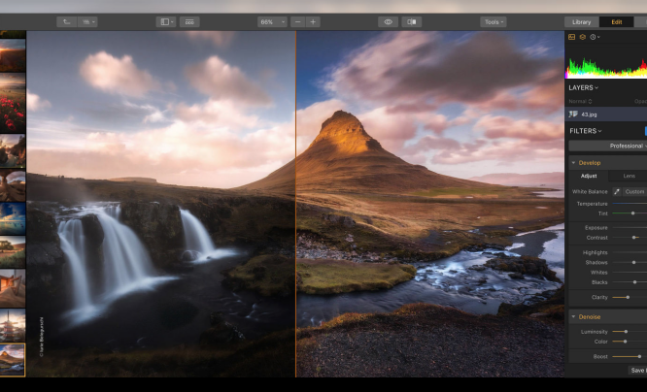This screenshot has width=647, height=392.
Task: Switch to the Edit tab
Action: coord(617,22)
